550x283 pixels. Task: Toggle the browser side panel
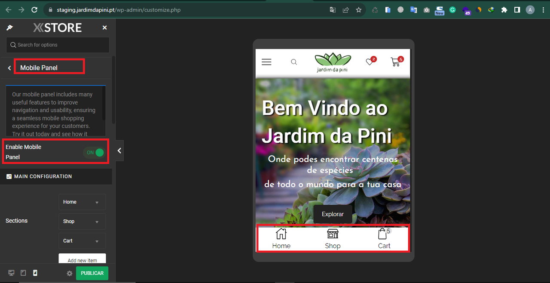517,9
